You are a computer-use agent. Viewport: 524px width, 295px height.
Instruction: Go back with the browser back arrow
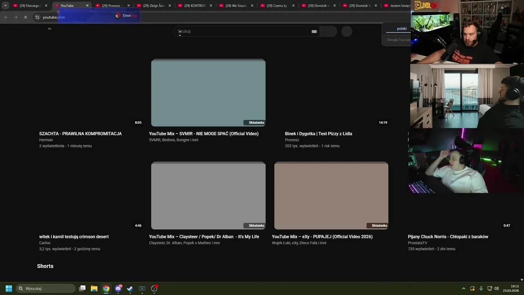(6, 17)
